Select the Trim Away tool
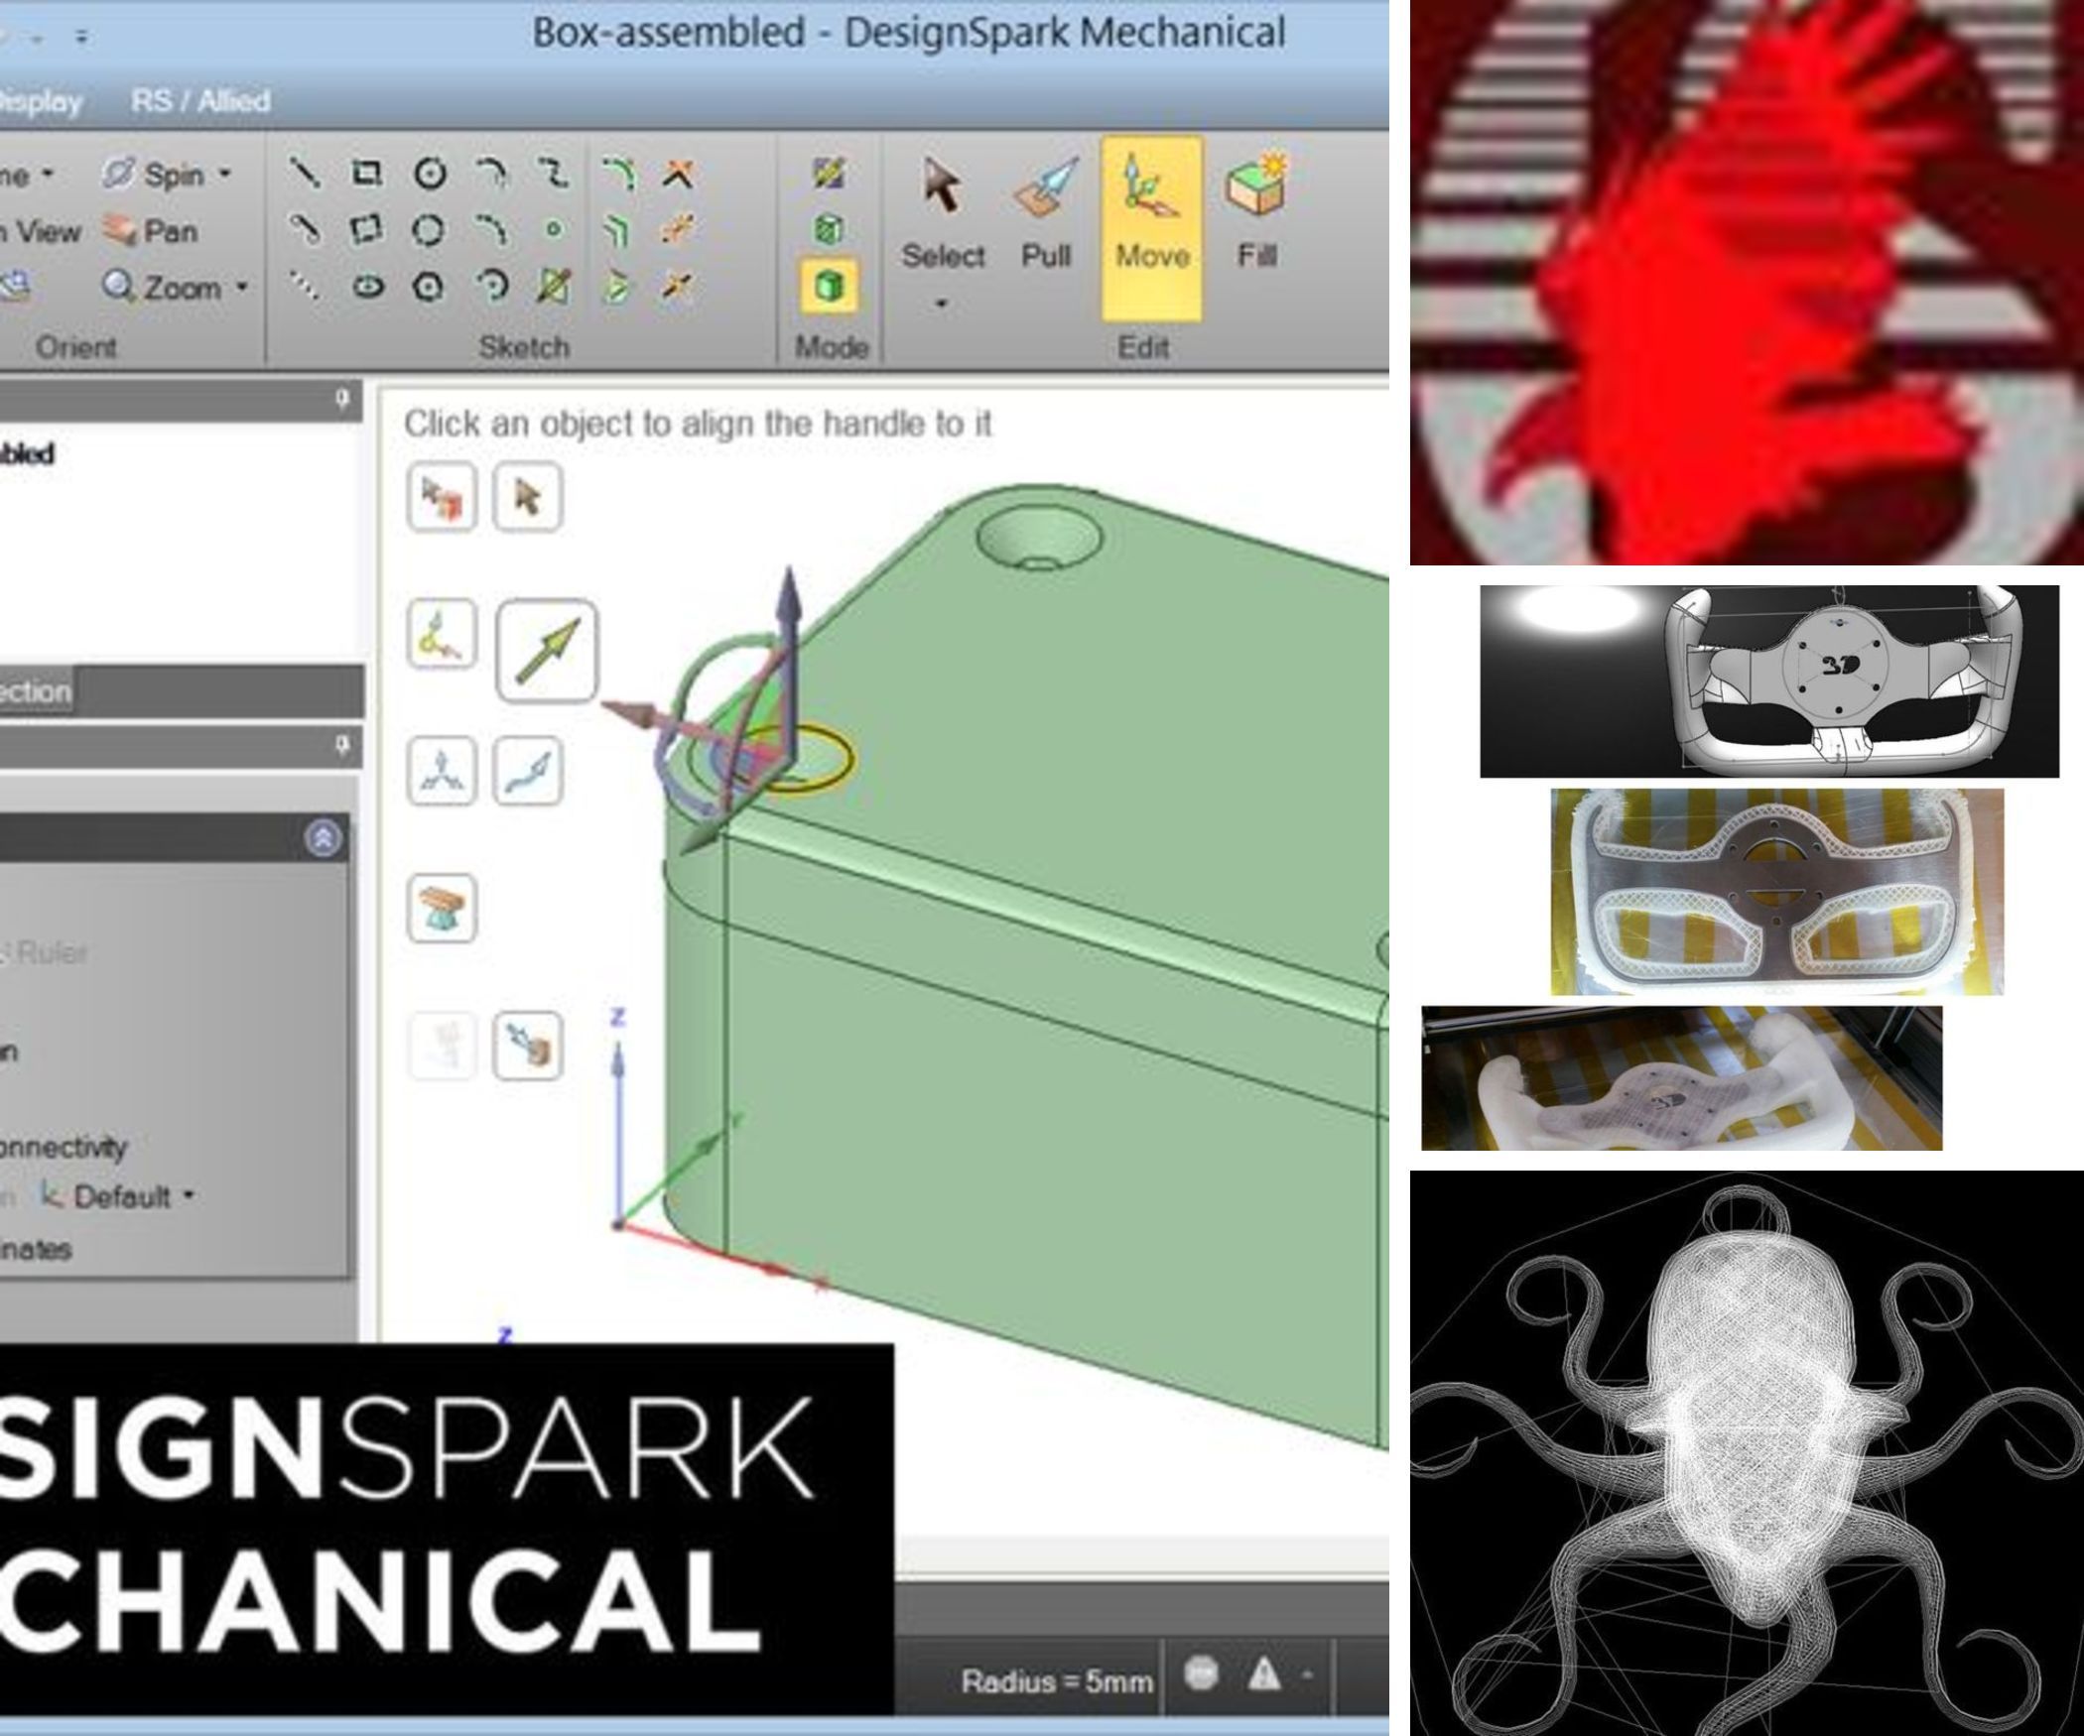Viewport: 2084px width, 1736px height. click(x=678, y=175)
